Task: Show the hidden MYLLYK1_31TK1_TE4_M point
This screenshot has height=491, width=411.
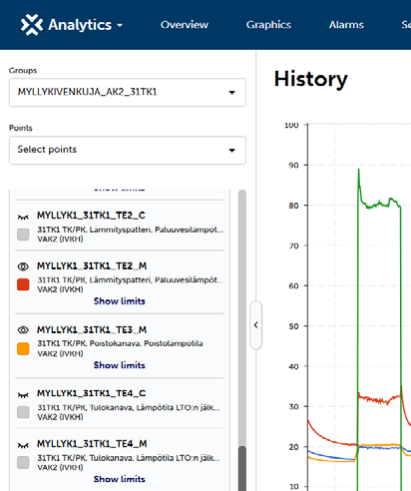Action: click(x=23, y=445)
